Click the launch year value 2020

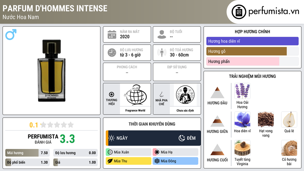[x=125, y=37]
